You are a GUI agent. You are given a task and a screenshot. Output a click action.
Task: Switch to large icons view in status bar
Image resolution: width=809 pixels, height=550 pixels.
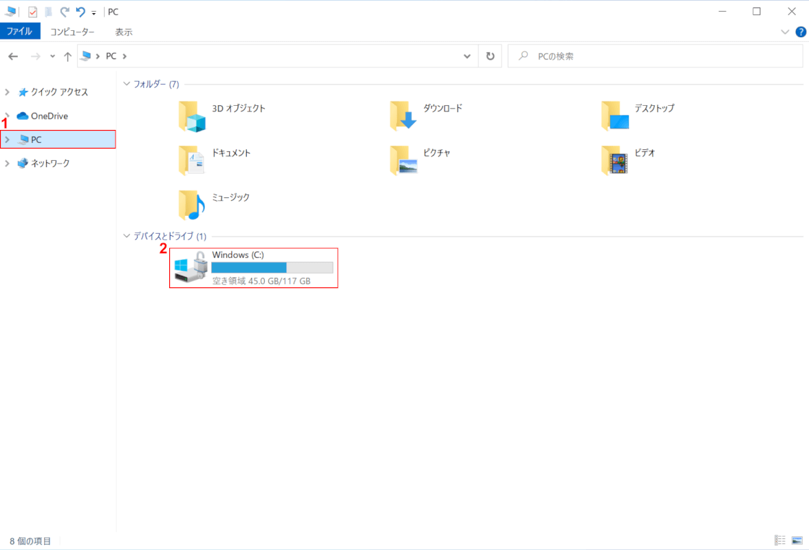coord(797,541)
